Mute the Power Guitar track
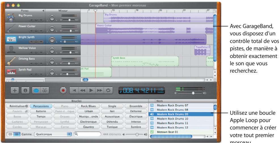This screenshot has width=280, height=143. coord(31,31)
